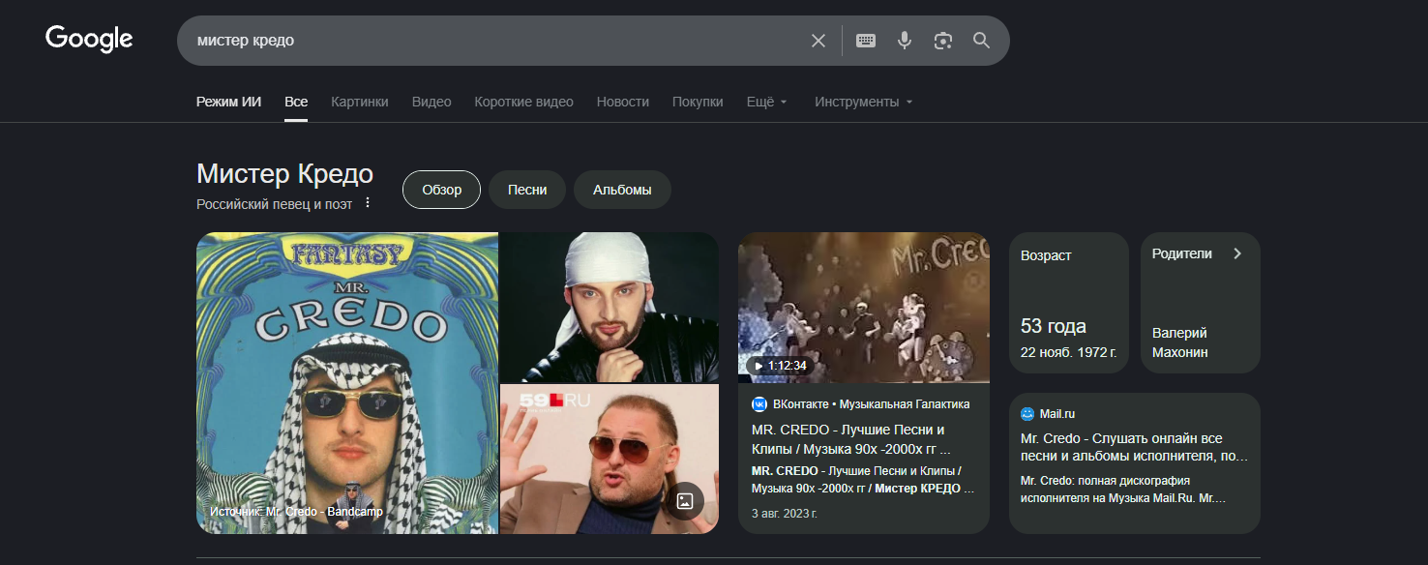This screenshot has width=1428, height=565.
Task: Switch to 'Картинки' tab
Action: coord(360,102)
